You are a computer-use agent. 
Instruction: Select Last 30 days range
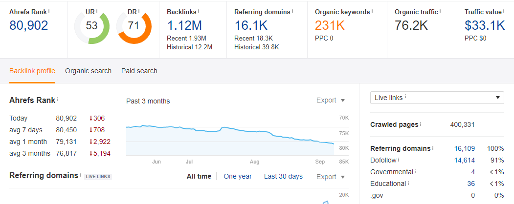tap(283, 177)
